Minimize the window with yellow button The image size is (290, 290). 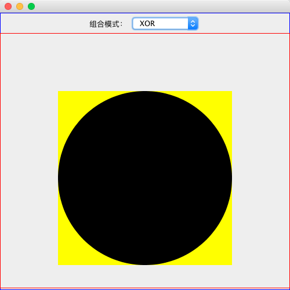tap(20, 6)
